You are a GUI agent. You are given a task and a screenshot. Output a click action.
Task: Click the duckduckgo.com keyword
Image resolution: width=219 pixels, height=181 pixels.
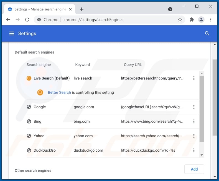pos(88,151)
